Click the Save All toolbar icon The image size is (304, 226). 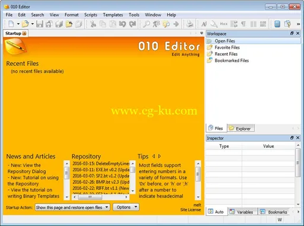(x=59, y=24)
